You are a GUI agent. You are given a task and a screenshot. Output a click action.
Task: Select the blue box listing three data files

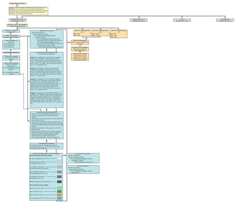pyautogui.click(x=11, y=45)
